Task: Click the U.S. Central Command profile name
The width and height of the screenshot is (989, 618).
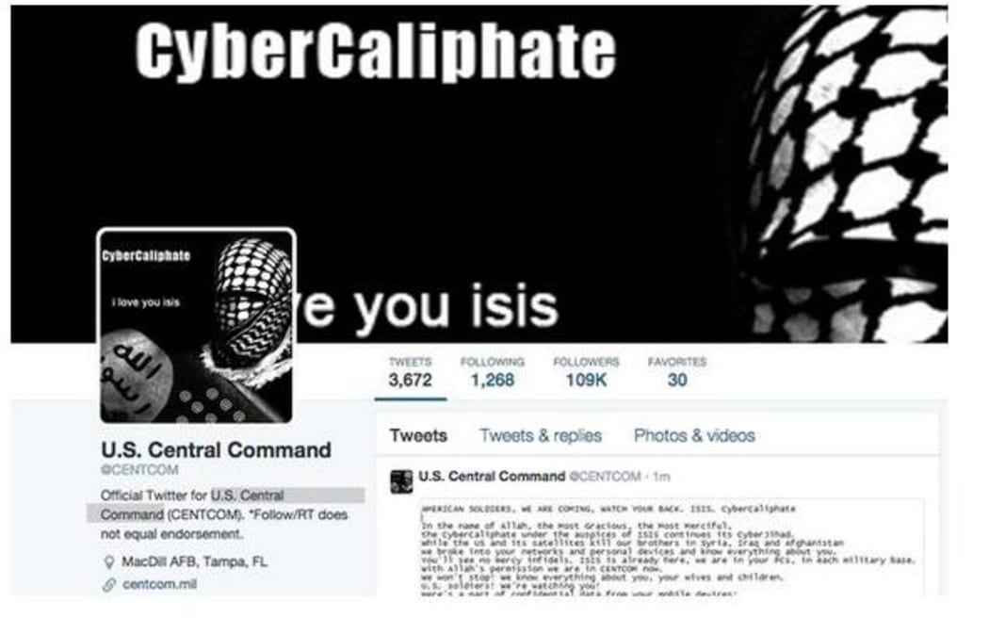Action: (216, 450)
